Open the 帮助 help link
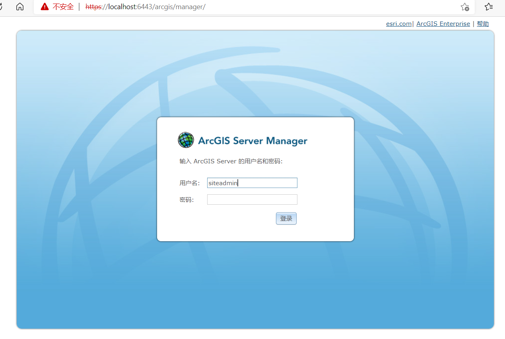Viewport: 505px width, 339px height. click(x=483, y=24)
